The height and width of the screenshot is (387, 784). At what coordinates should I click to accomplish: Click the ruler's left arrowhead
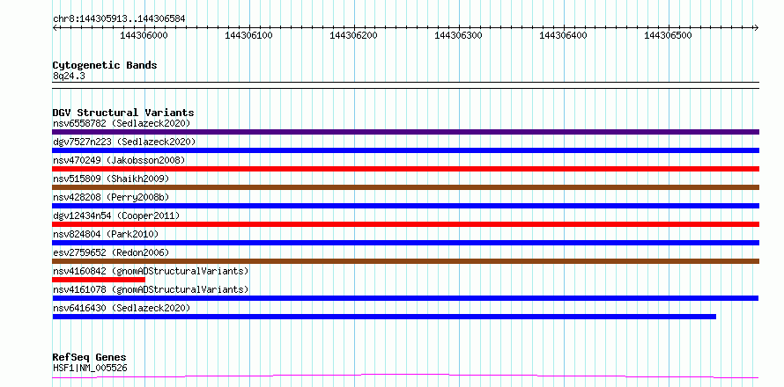pos(55,28)
